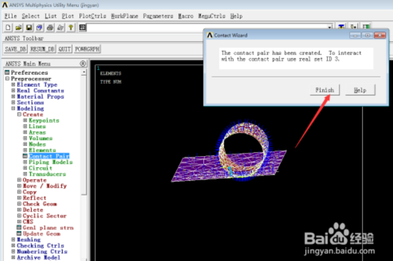Viewport: 393px width, 261px height.
Task: Expand the Checking Ctrls node
Action: pos(13,245)
